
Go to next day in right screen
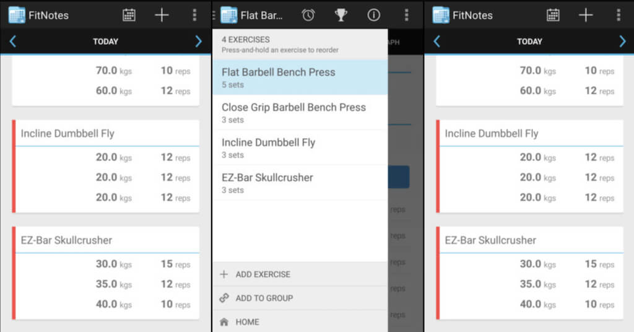[x=622, y=41]
